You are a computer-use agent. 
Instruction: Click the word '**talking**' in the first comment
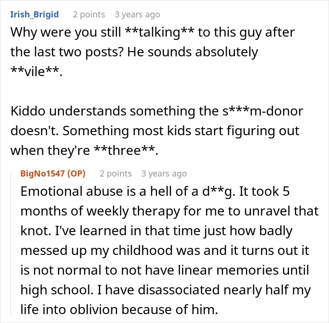click(159, 32)
